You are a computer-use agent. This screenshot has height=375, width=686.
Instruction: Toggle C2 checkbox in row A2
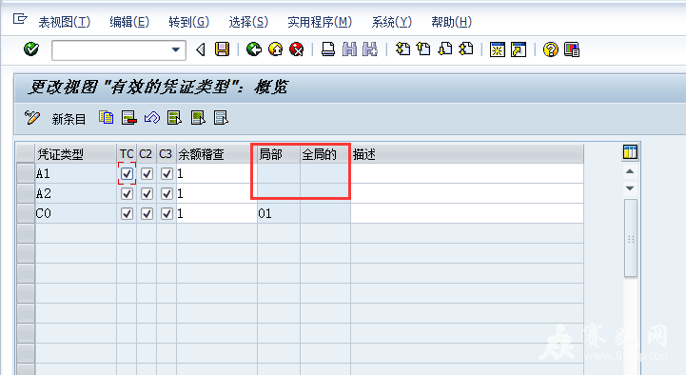pyautogui.click(x=147, y=193)
